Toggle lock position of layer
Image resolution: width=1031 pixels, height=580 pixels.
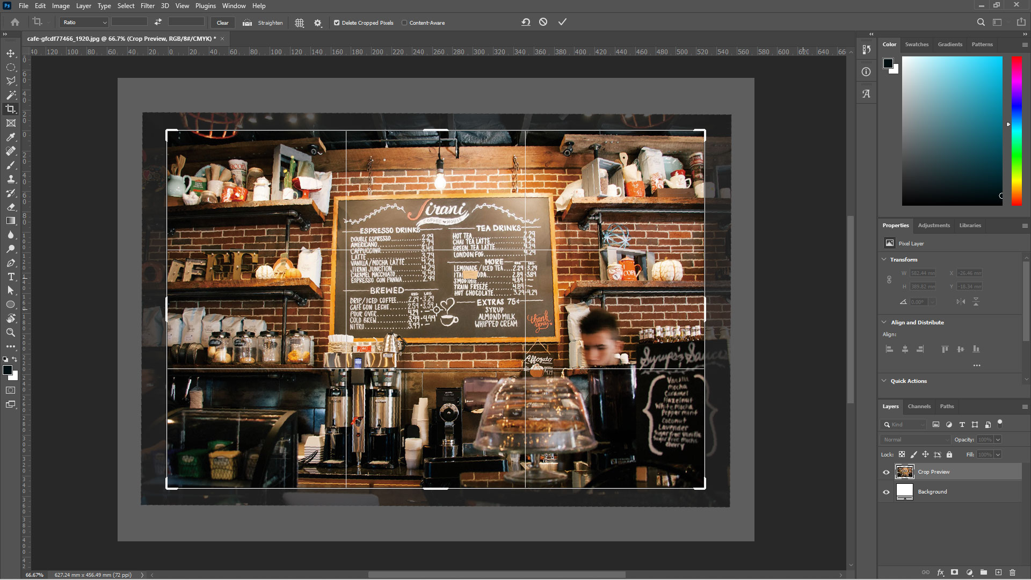[x=925, y=454]
